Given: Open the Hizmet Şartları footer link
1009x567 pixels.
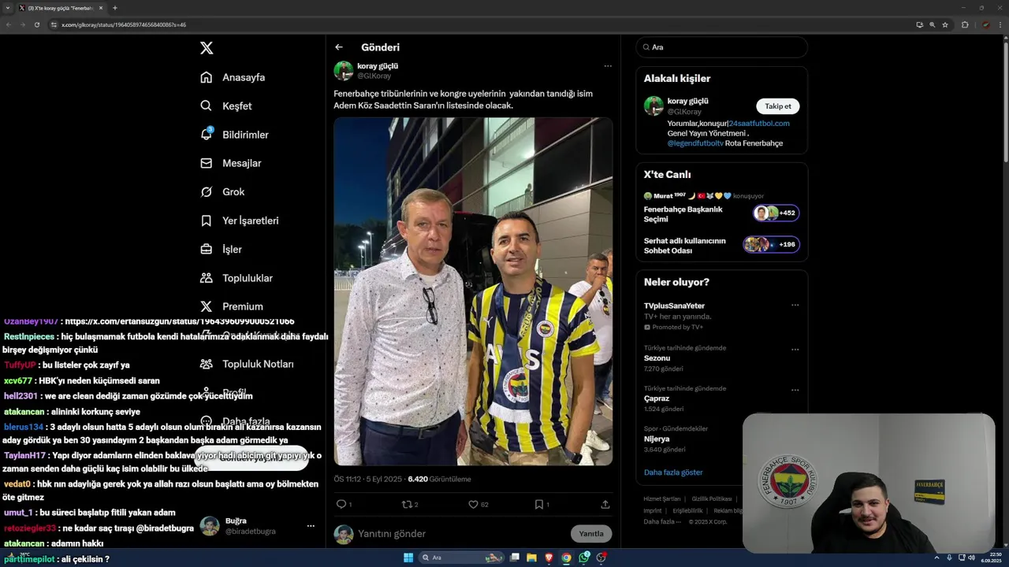Looking at the screenshot, I should 662,498.
